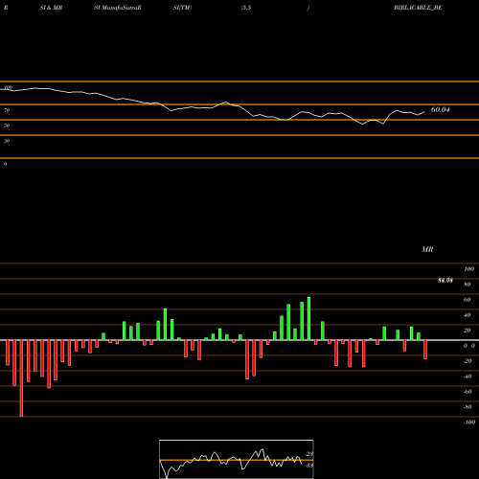The width and height of the screenshot is (479, 479).
Task: Click the longest red MR histogram bar
Action: coord(21,378)
